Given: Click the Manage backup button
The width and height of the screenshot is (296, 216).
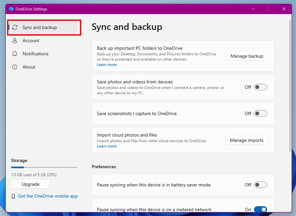Looking at the screenshot, I should (x=247, y=56).
